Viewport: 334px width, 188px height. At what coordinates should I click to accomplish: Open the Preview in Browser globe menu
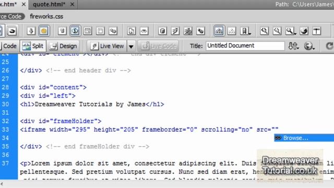(x=309, y=46)
